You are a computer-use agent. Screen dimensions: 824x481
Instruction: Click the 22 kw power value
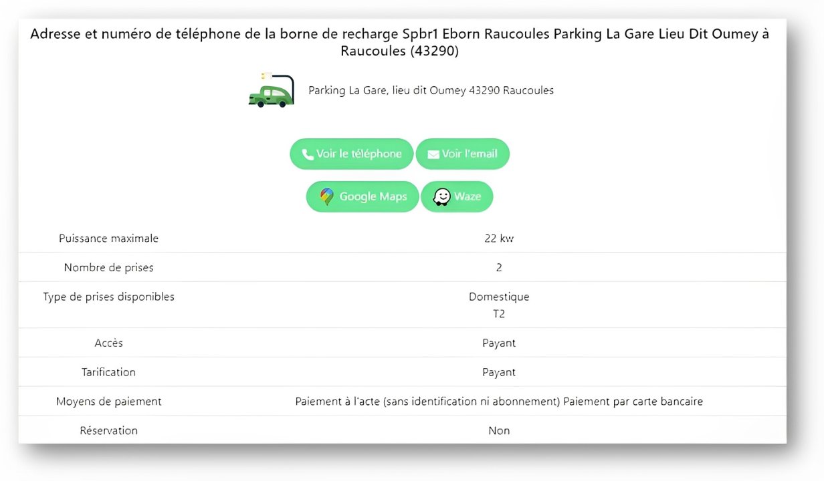(x=499, y=238)
